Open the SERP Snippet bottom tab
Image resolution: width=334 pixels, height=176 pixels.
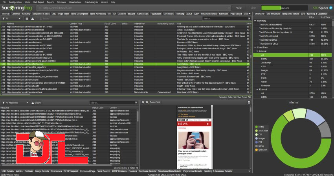point(71,171)
